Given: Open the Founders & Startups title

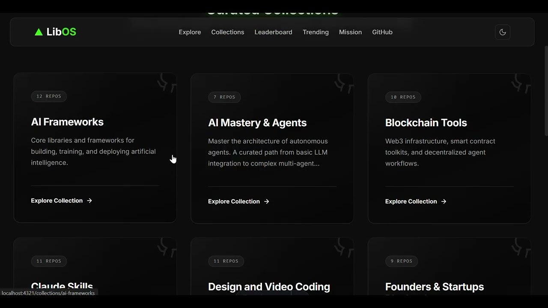Looking at the screenshot, I should coord(435,287).
